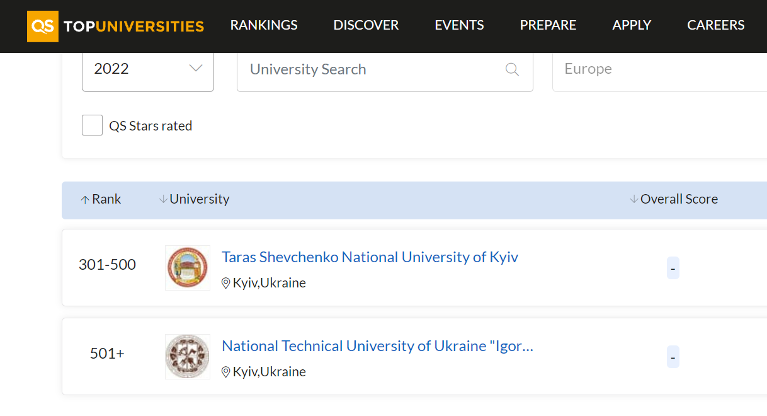Go to the CAREERS section
This screenshot has width=767, height=416.
pyautogui.click(x=715, y=25)
